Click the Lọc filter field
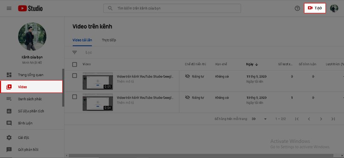 pyautogui.click(x=89, y=52)
